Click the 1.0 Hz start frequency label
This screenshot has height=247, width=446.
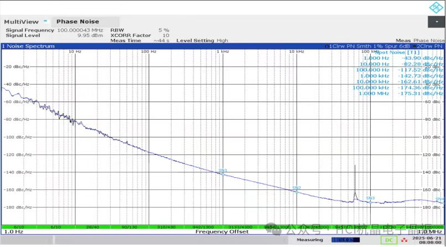point(13,231)
